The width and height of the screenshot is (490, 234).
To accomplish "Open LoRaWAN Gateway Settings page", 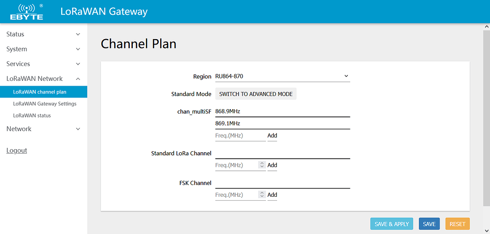I will 45,104.
